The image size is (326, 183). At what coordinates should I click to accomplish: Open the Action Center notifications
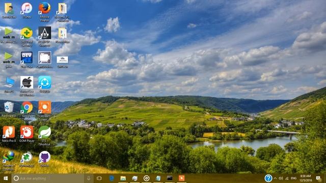318,178
